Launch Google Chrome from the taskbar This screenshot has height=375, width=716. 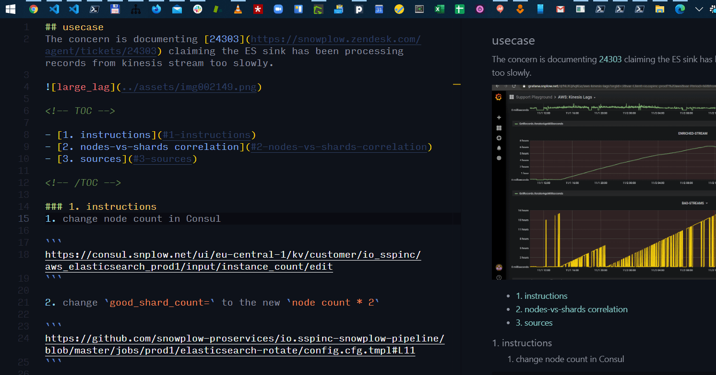point(34,9)
